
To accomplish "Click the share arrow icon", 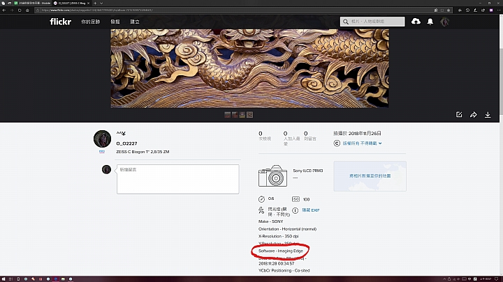I will tap(474, 114).
